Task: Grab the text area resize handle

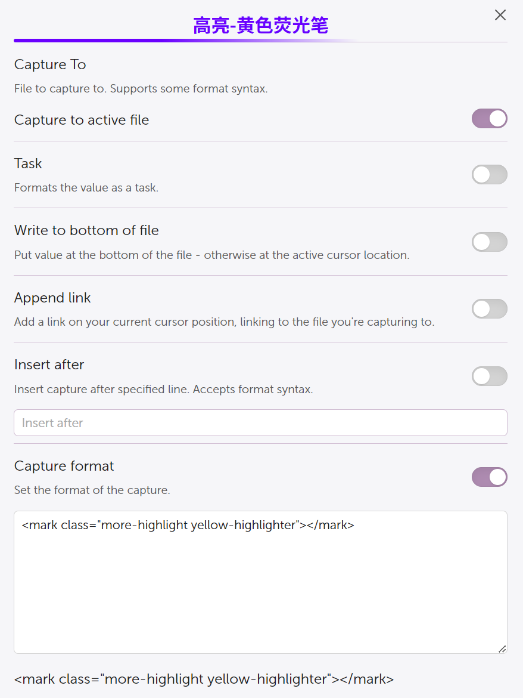Action: click(x=502, y=649)
